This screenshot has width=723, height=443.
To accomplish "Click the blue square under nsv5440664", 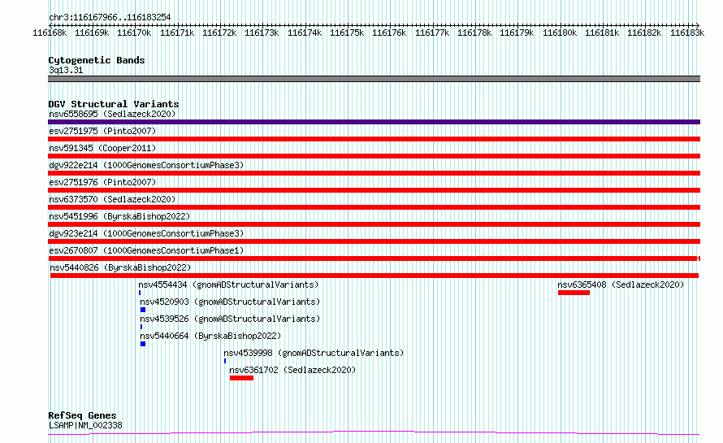I will pos(143,344).
